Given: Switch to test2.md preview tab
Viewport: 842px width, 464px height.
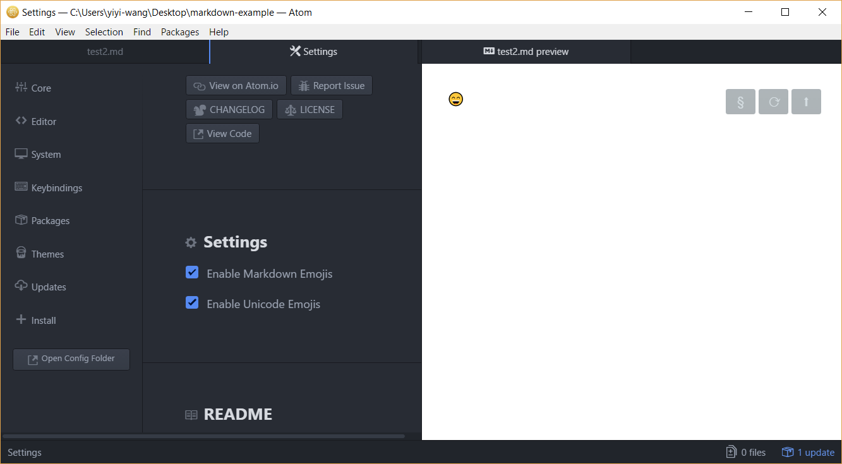Looking at the screenshot, I should pyautogui.click(x=526, y=52).
